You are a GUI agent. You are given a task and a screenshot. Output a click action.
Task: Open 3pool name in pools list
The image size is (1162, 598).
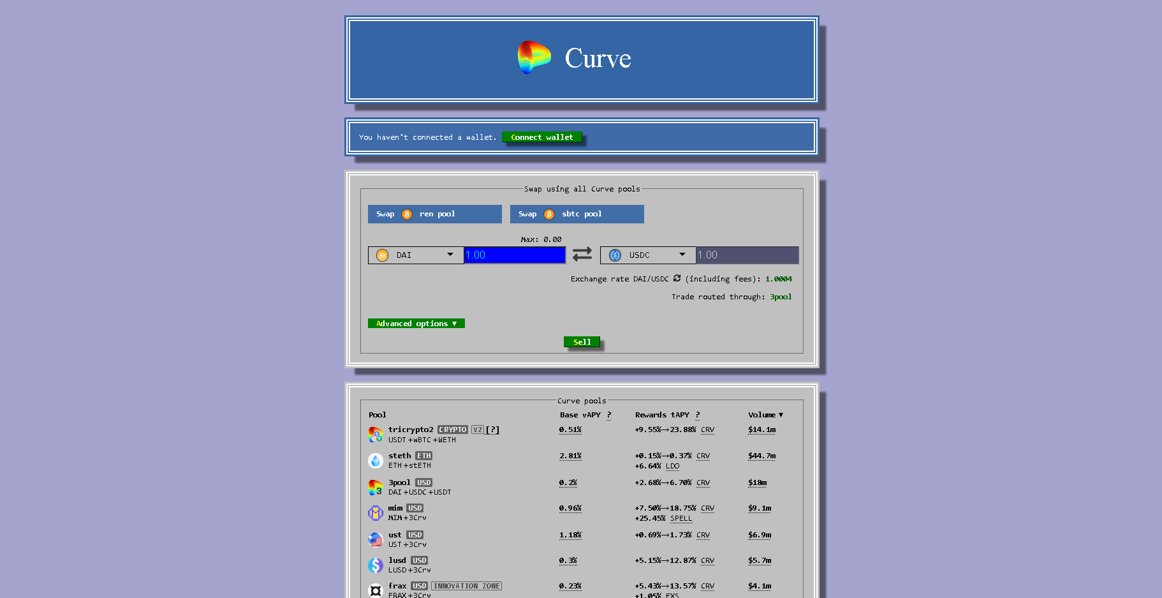point(399,482)
